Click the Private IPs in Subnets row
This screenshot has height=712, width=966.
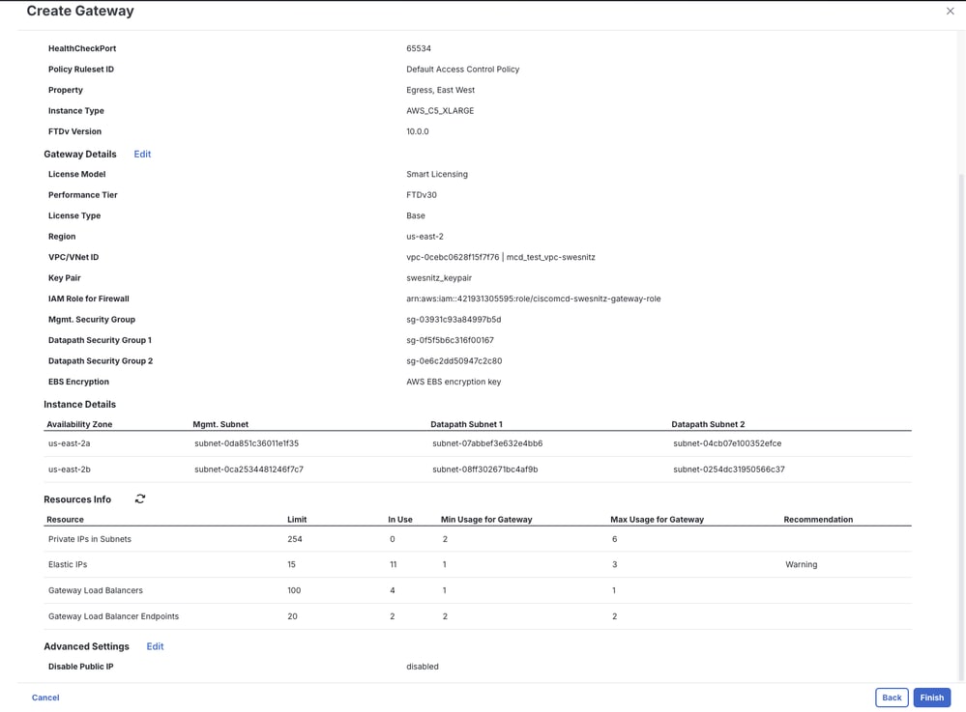pyautogui.click(x=478, y=539)
